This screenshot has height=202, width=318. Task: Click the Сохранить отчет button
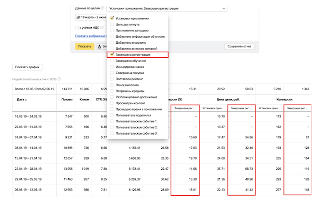(x=239, y=46)
